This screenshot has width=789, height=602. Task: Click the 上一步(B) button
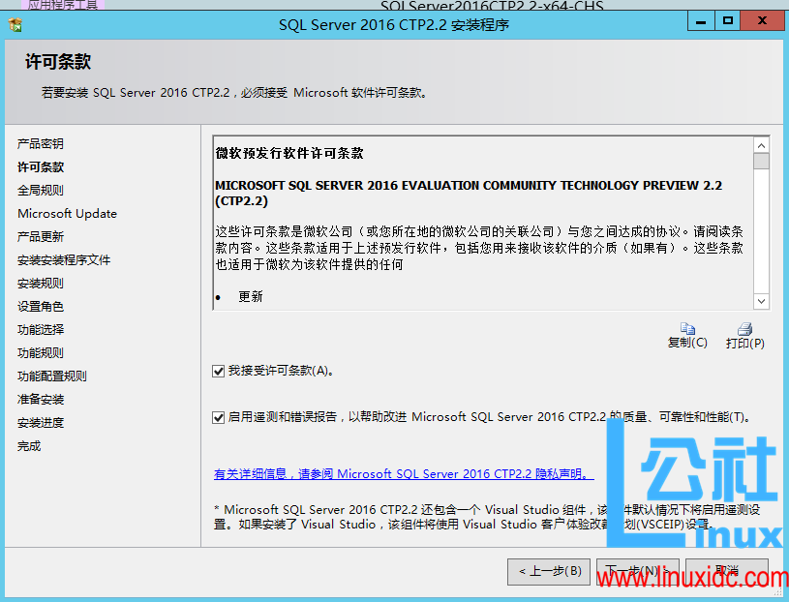coord(548,571)
